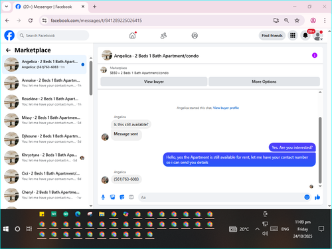Open File Explorer from taskbar
332x249 pixels.
[x=102, y=214]
